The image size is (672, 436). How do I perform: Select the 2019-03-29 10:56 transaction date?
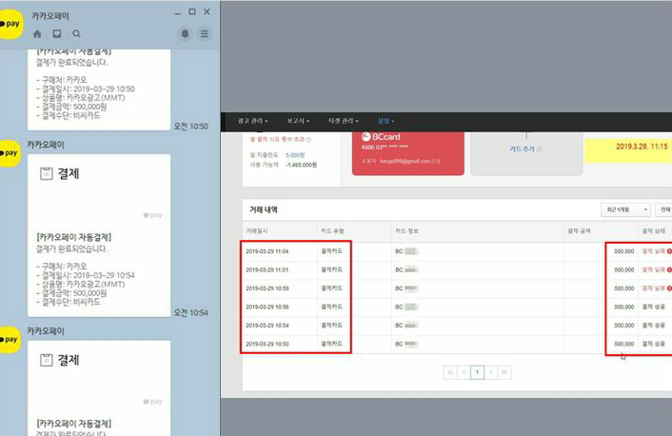267,307
